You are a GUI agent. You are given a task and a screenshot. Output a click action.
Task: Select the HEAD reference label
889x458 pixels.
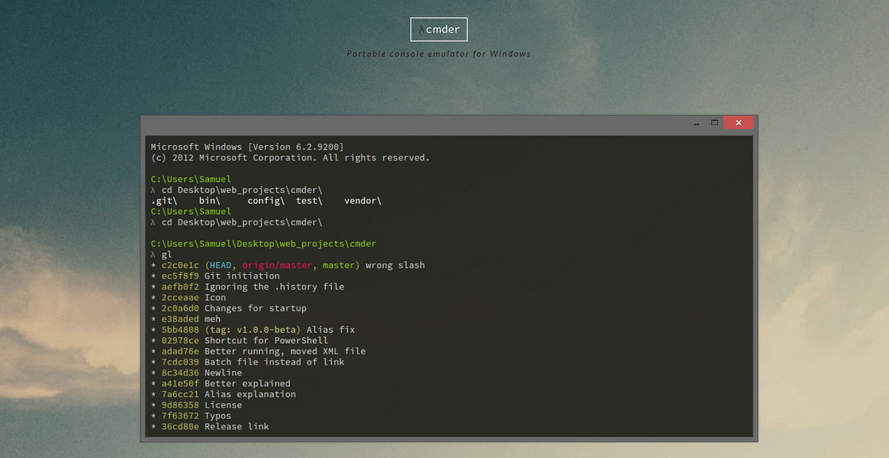coord(219,265)
